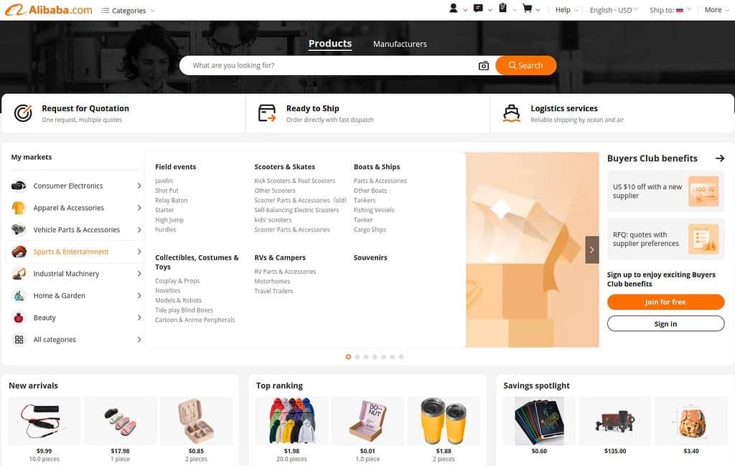Click the Logistics services ship icon
Screen dimensions: 735x466
point(511,113)
